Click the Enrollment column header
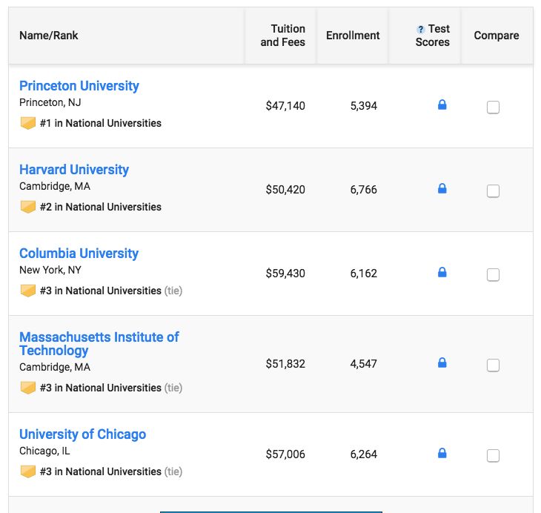541x513 pixels. [353, 36]
